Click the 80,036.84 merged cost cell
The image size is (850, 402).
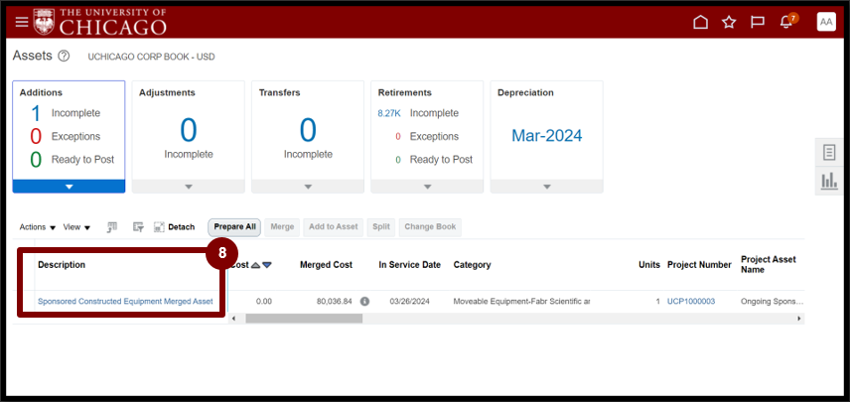(335, 301)
